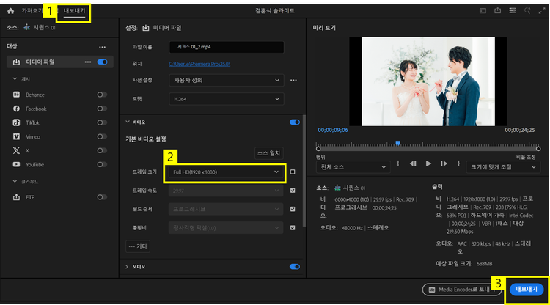
Task: Click the quick export share icon
Action: tap(497, 10)
